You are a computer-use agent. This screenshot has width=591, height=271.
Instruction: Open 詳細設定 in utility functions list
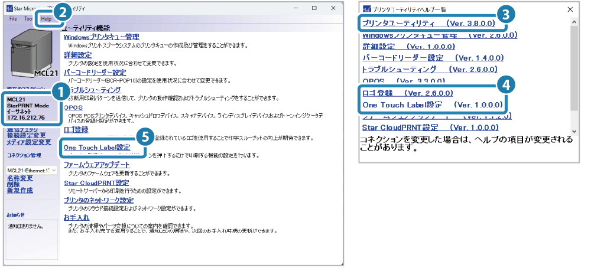coord(77,54)
